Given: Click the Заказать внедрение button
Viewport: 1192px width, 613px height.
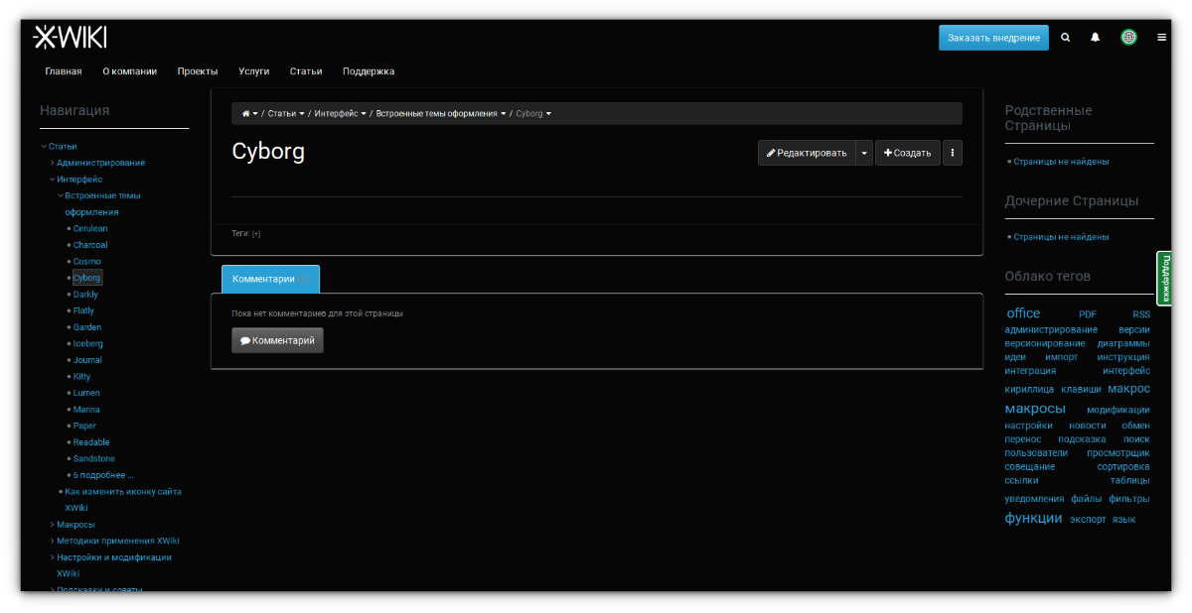Looking at the screenshot, I should 993,38.
